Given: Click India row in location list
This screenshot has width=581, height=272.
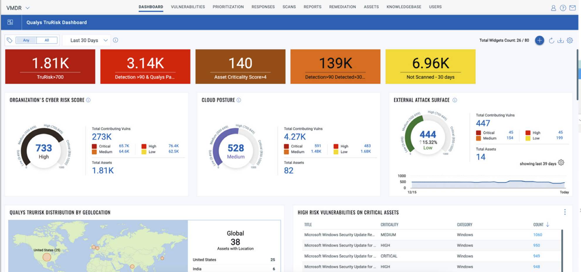Looking at the screenshot, I should pyautogui.click(x=234, y=269).
